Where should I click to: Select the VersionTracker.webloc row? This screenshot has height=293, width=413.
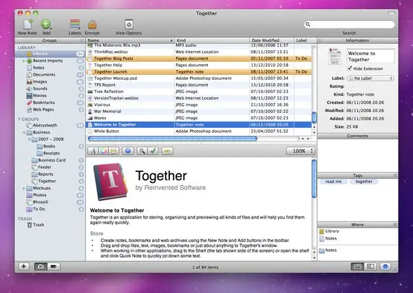click(x=199, y=98)
